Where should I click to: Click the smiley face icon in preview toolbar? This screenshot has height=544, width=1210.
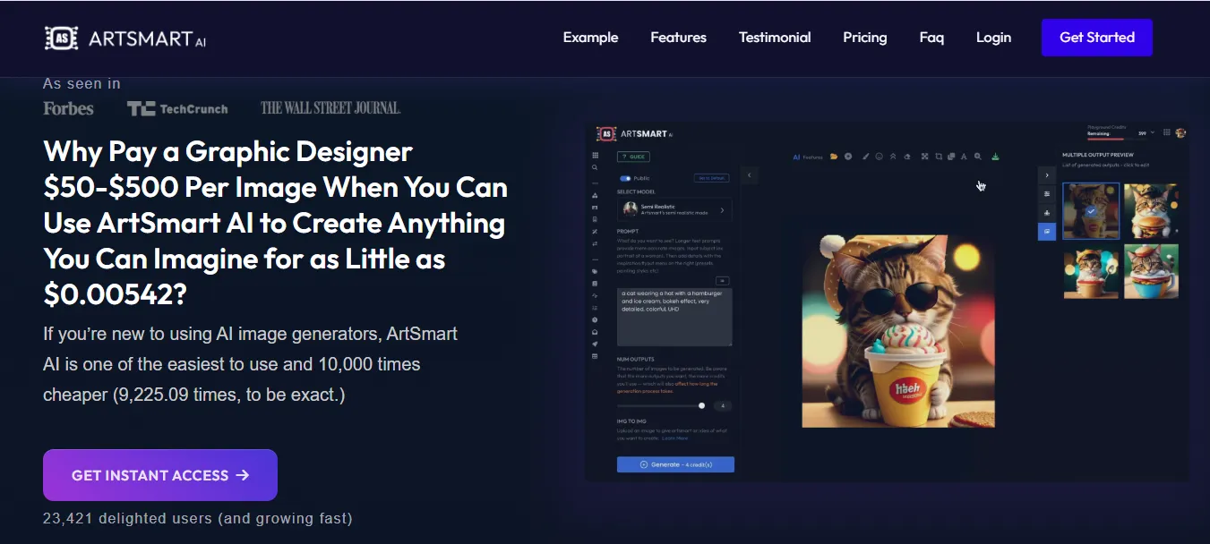coord(880,157)
